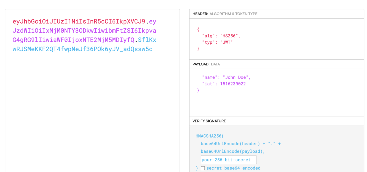Click the DATA subtitle beside PAYLOAD
The width and height of the screenshot is (367, 172).
[x=215, y=64]
